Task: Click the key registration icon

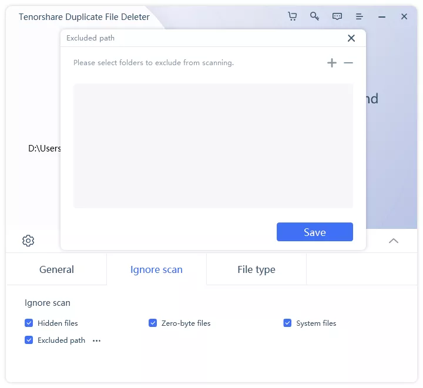Action: (314, 16)
